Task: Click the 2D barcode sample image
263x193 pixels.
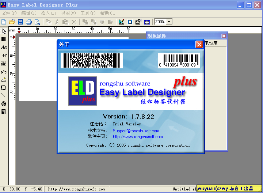Action: 92,60
